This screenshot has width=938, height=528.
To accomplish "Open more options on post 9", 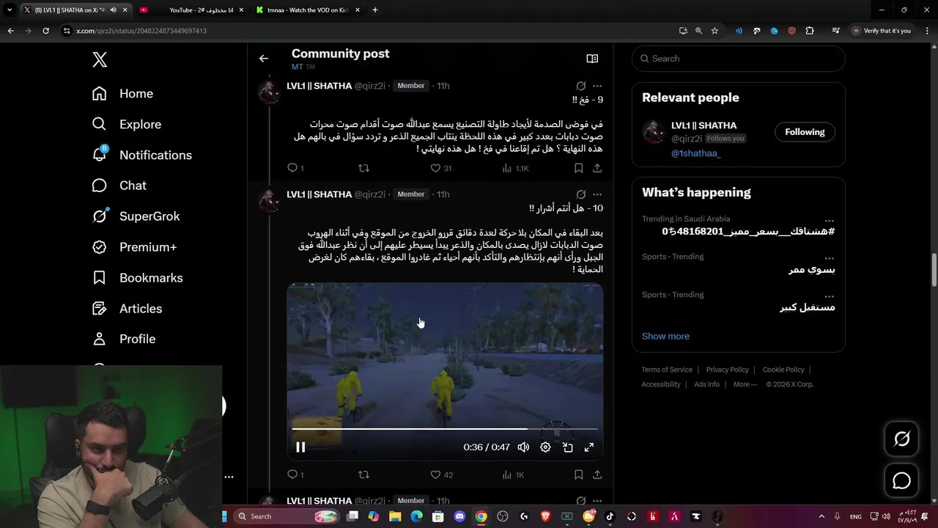I will click(x=597, y=86).
